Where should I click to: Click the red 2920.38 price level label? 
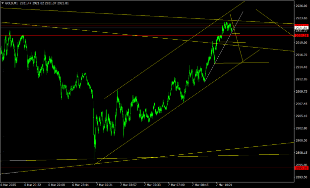click(302, 36)
